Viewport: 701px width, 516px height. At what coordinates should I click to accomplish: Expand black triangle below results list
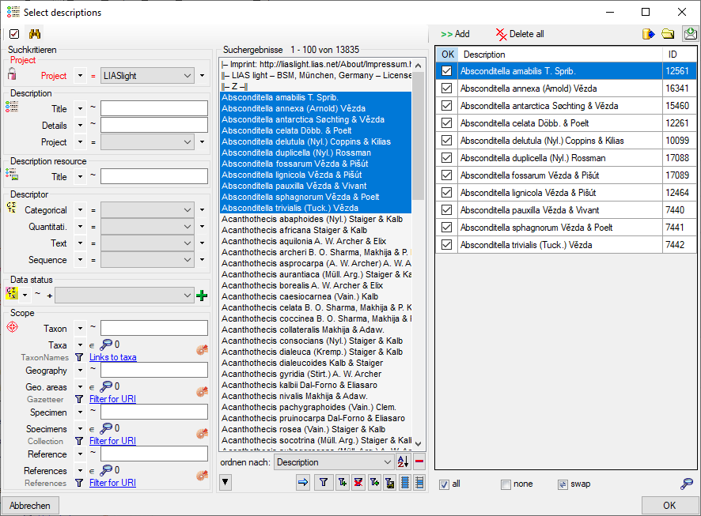click(x=225, y=482)
